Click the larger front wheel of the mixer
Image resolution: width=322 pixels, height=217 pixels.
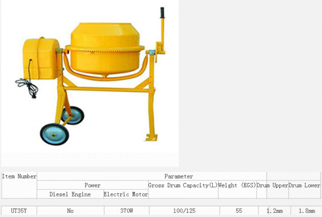click(54, 134)
